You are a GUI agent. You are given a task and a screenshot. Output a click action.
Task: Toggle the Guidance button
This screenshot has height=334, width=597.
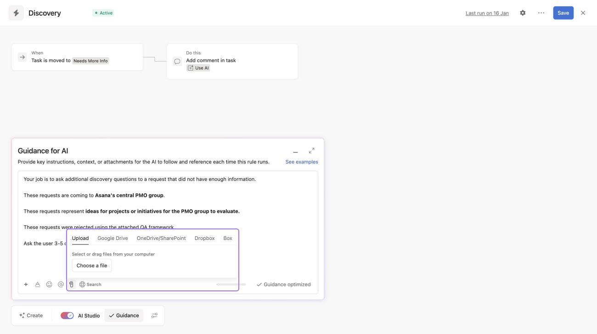click(124, 316)
